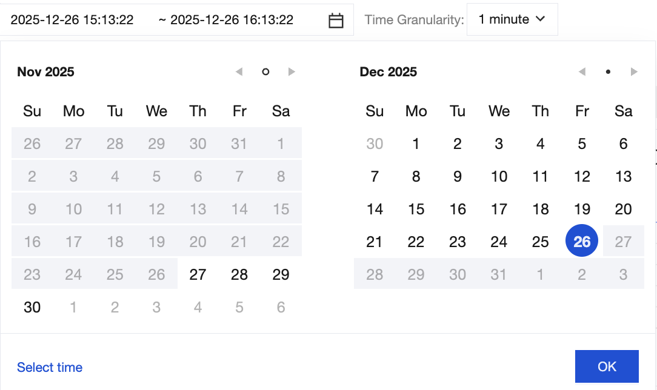Confirm selection with the OK button

[x=607, y=366]
